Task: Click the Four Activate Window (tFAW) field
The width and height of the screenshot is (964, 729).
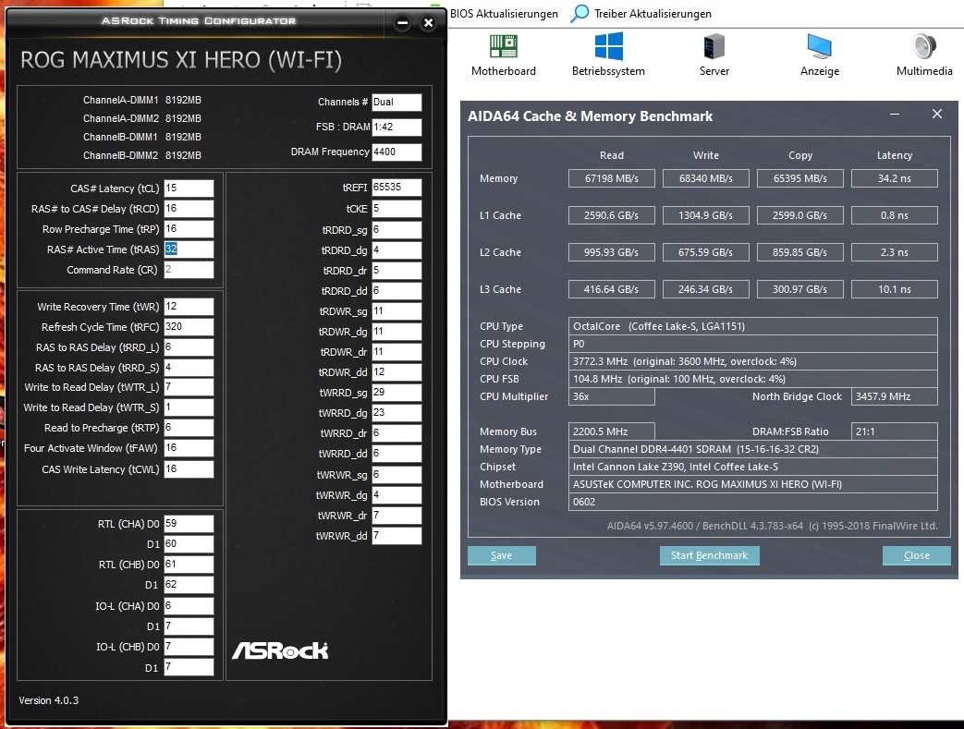Action: pyautogui.click(x=189, y=447)
